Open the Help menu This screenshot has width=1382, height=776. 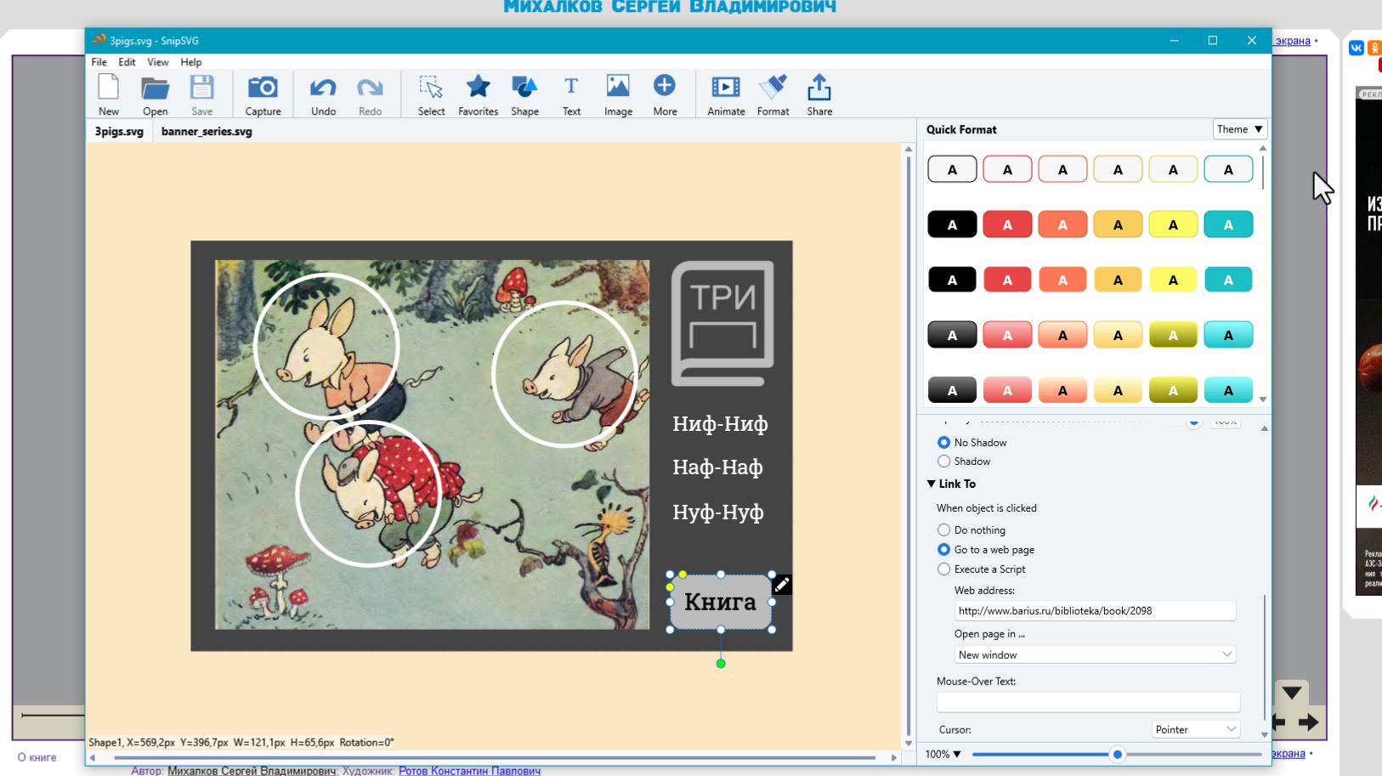tap(191, 62)
